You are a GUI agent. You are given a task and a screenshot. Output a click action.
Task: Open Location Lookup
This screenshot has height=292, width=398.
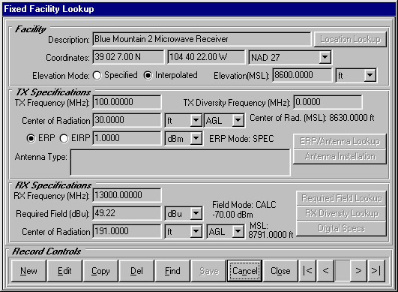(350, 39)
